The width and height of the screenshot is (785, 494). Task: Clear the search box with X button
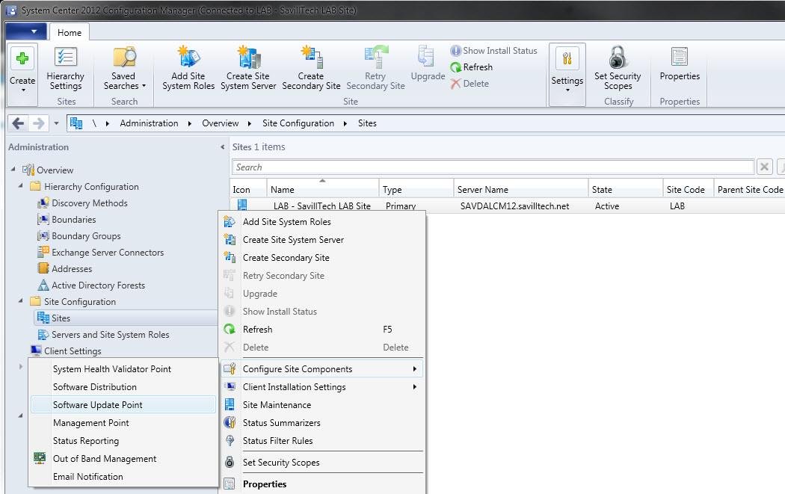(x=764, y=167)
